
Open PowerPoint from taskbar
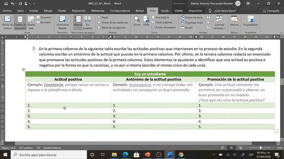148,155
